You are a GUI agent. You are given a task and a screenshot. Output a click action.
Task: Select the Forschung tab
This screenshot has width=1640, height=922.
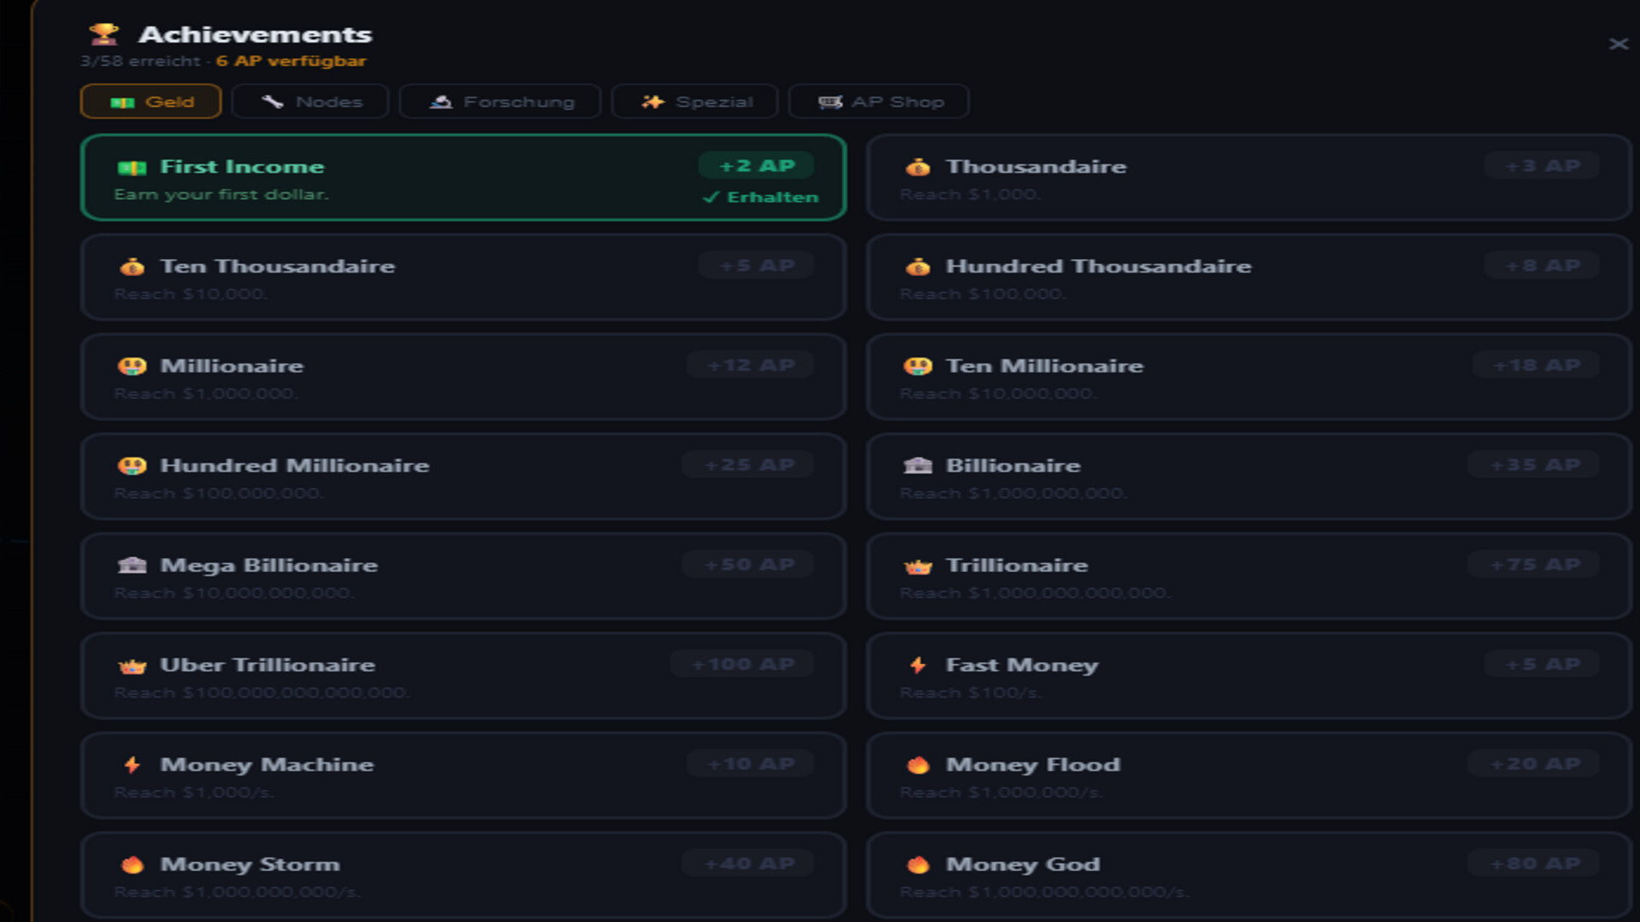pyautogui.click(x=501, y=102)
